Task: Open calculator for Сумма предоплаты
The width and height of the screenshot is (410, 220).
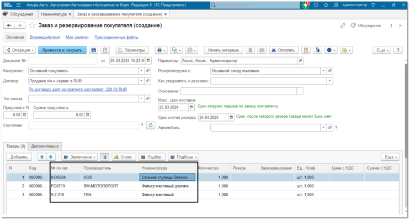Action: (x=88, y=115)
